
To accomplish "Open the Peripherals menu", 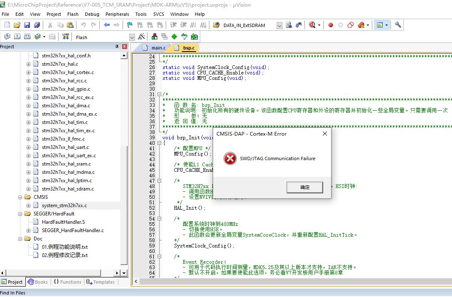I will point(117,14).
